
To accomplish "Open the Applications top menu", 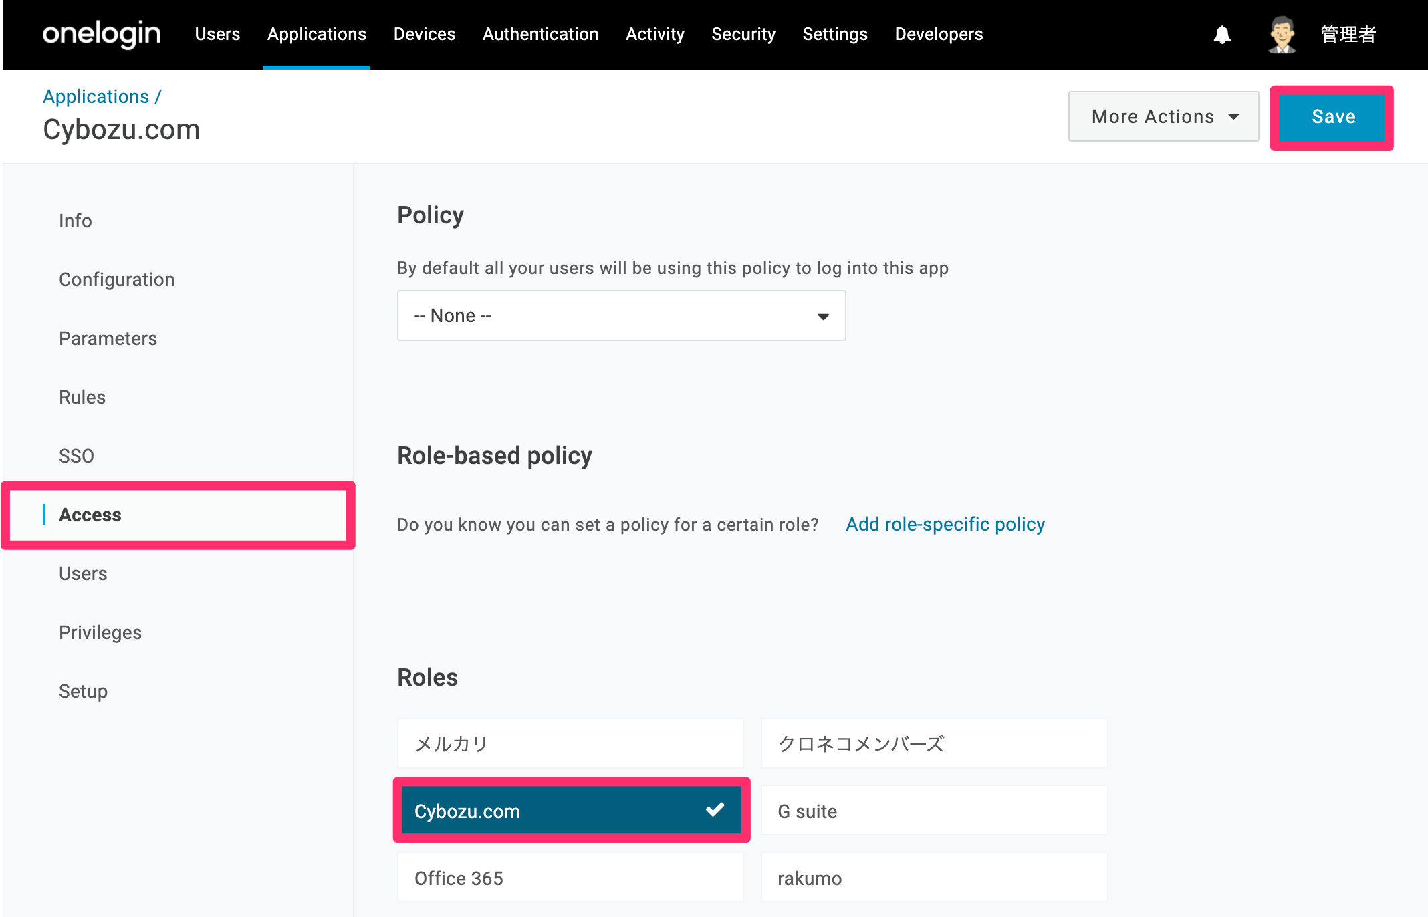I will coord(317,34).
